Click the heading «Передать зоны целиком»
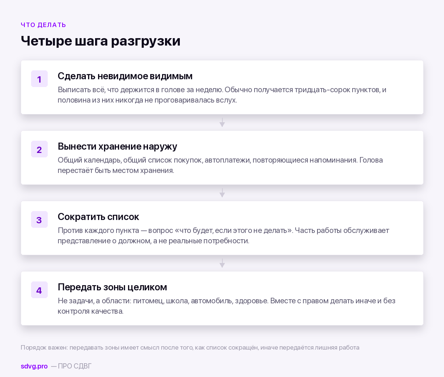 click(x=112, y=287)
